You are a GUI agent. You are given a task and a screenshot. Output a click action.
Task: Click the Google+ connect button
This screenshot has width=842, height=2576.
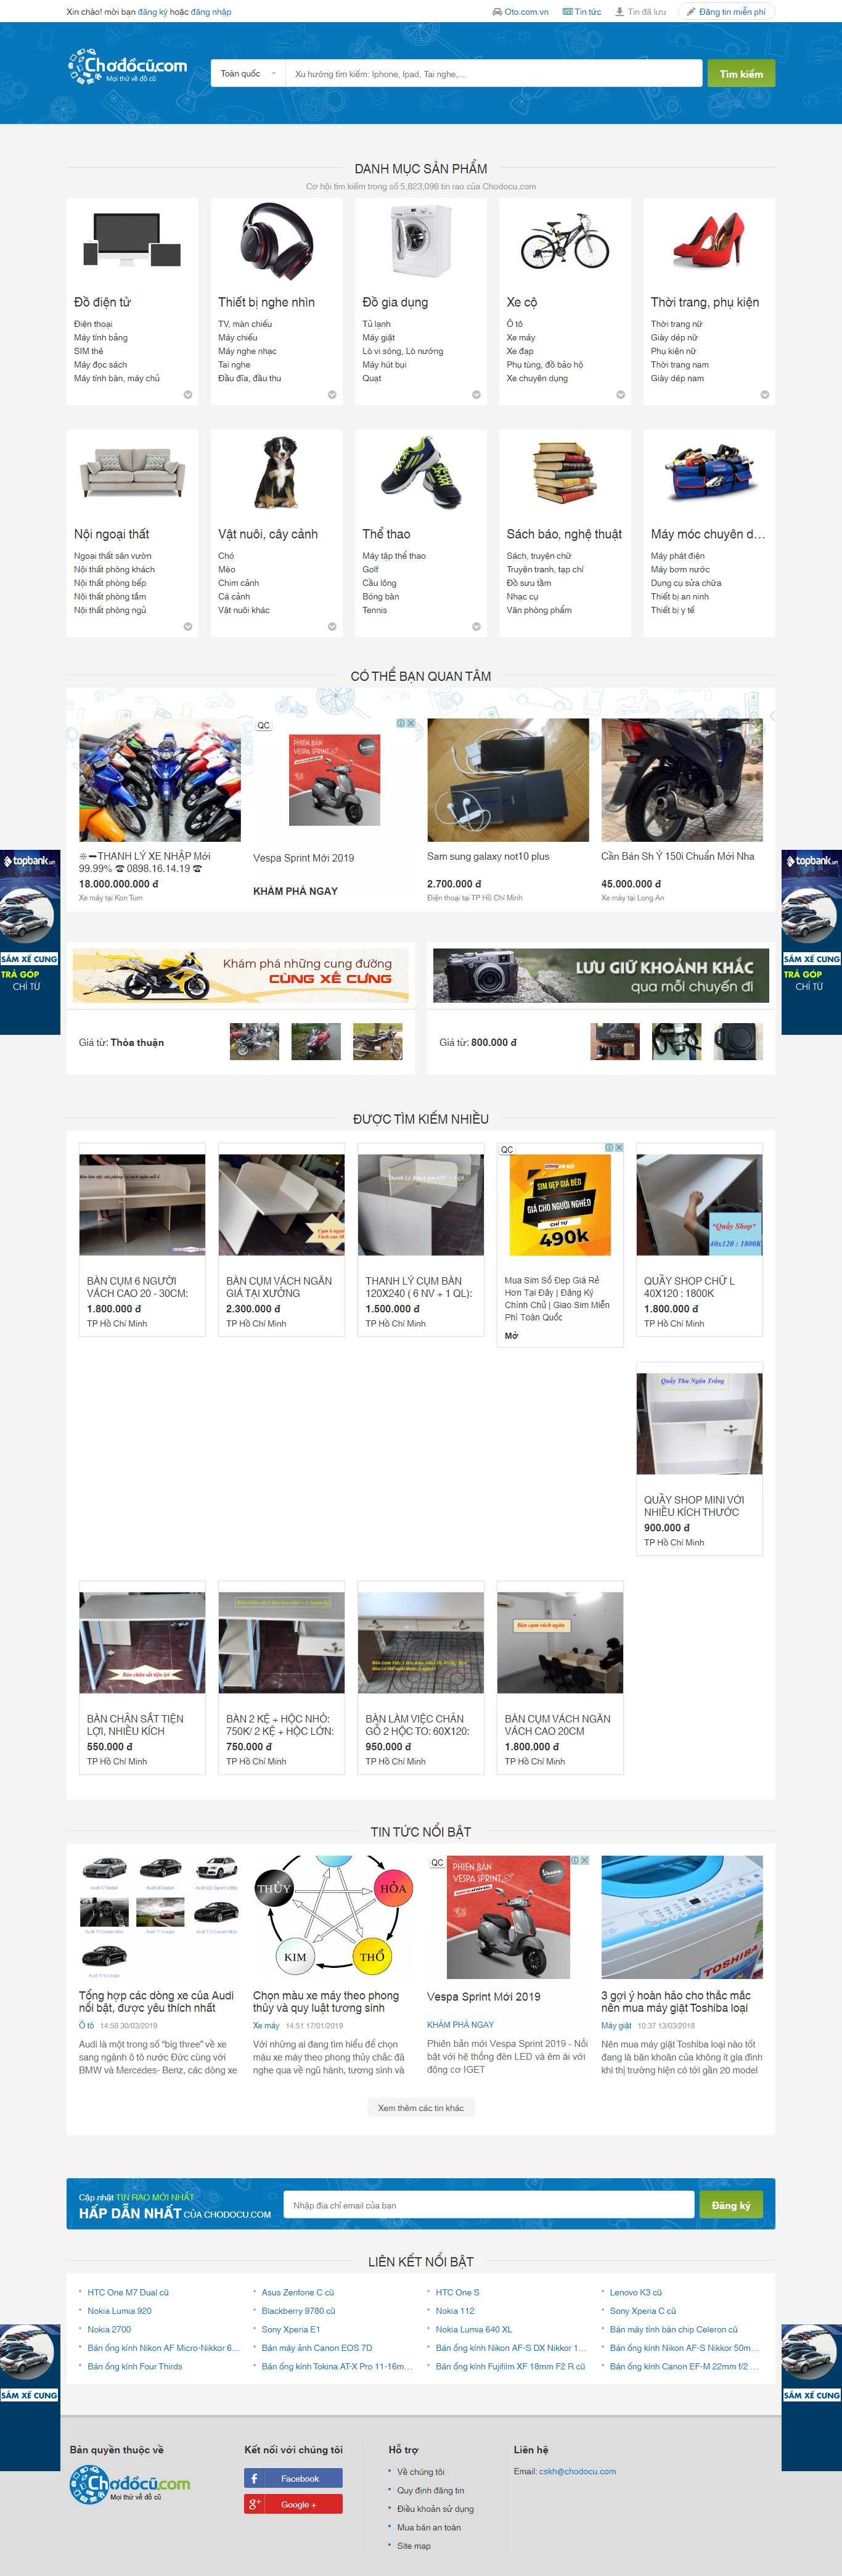(293, 2503)
